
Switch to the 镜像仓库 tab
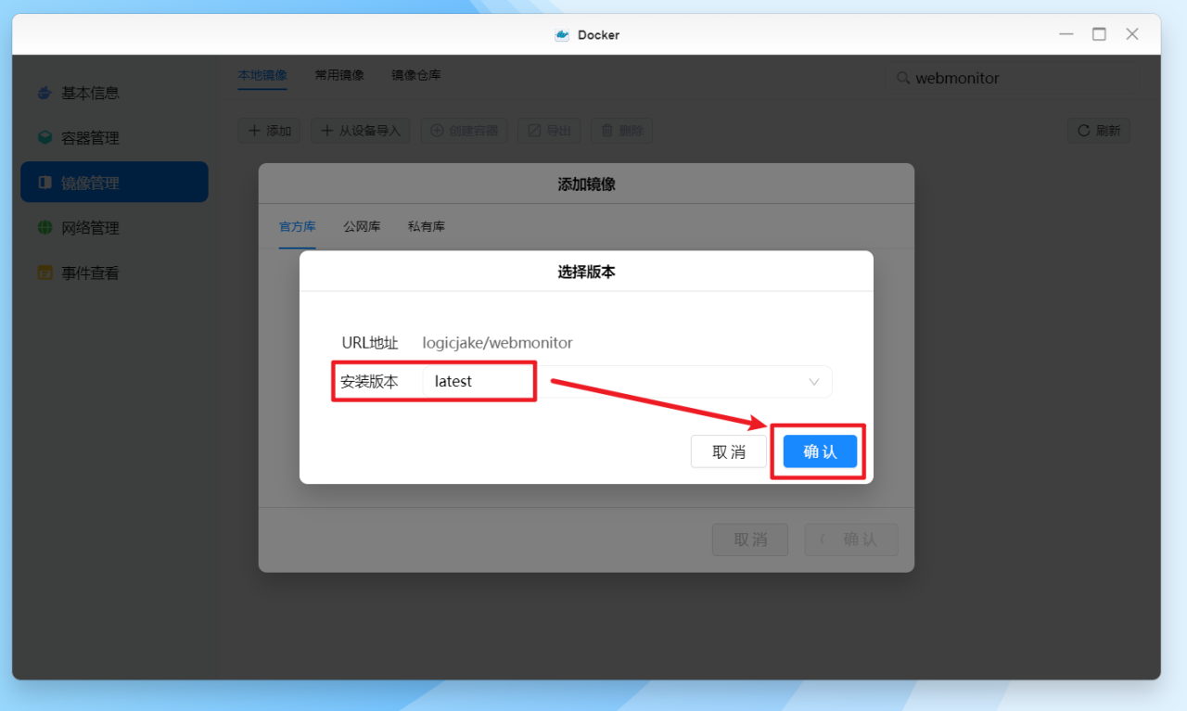click(416, 75)
